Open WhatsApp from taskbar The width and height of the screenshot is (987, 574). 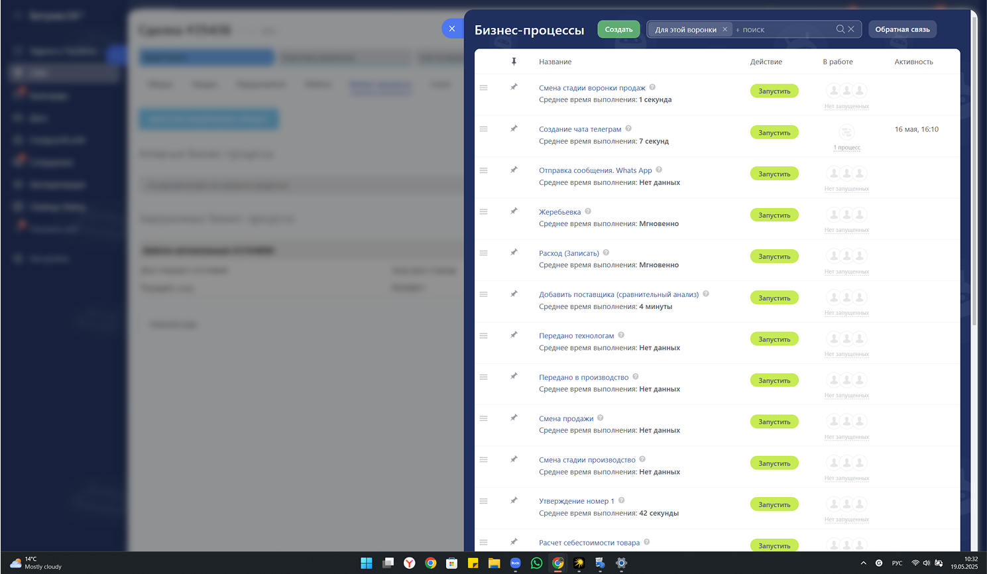[x=536, y=563]
